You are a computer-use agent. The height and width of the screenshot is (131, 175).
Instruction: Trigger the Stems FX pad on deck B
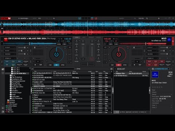point(162,65)
